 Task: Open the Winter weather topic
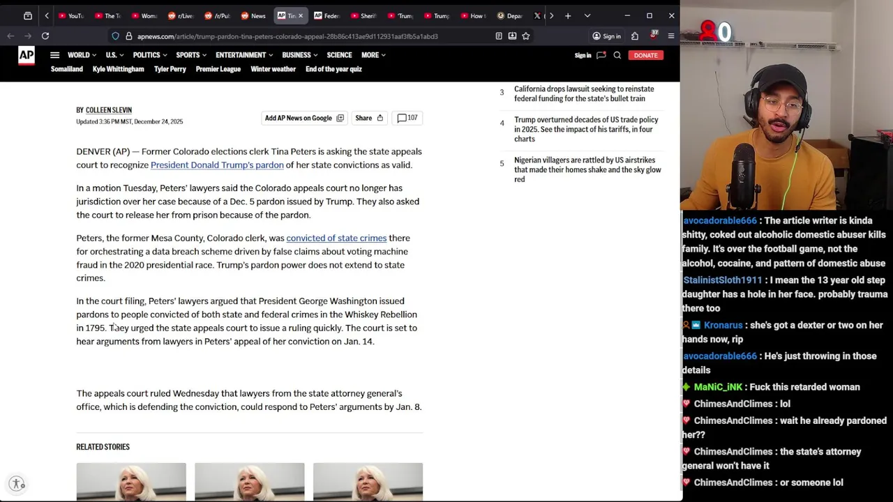273,69
